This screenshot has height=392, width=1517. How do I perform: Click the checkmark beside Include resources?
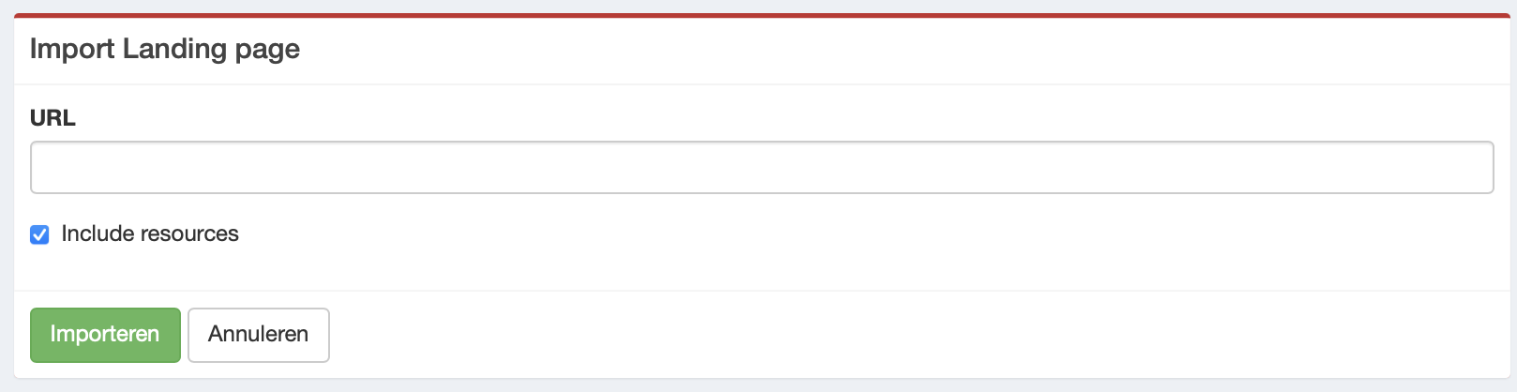(x=39, y=234)
